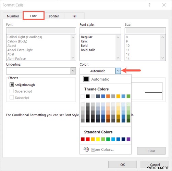The image size is (172, 171).
Task: Enable the Superscript checkbox
Action: 12,91
